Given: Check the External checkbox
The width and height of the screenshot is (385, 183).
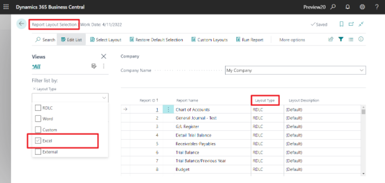Looking at the screenshot, I should tap(38, 152).
